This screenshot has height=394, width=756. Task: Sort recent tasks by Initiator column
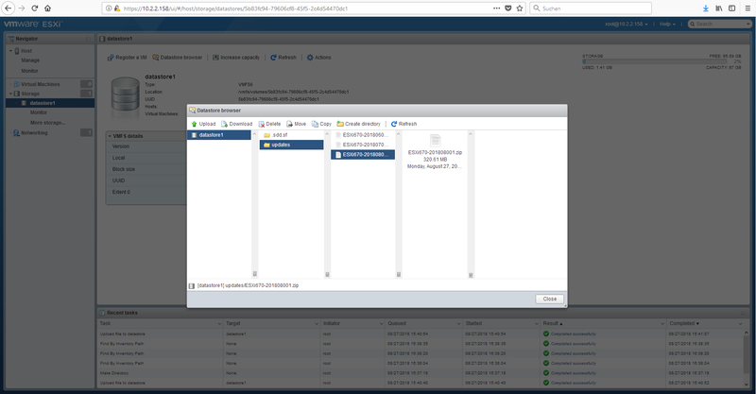(x=332, y=323)
